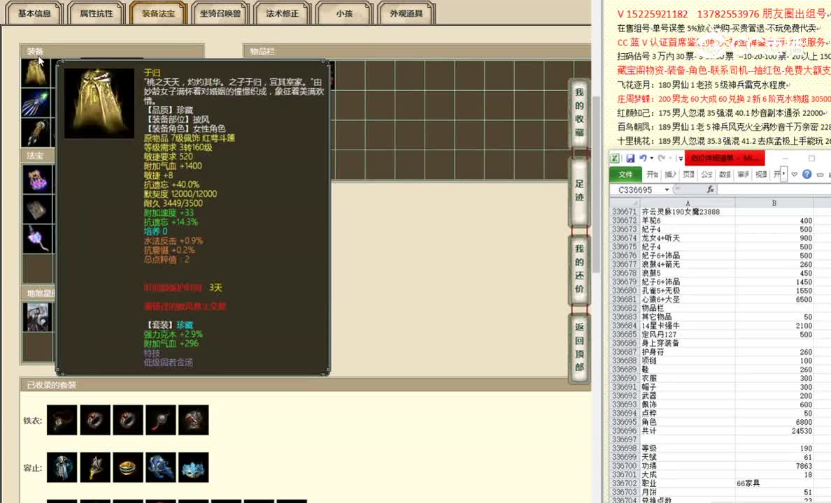This screenshot has width=831, height=503.
Task: Select cell containing 66家具
Action: tap(774, 483)
